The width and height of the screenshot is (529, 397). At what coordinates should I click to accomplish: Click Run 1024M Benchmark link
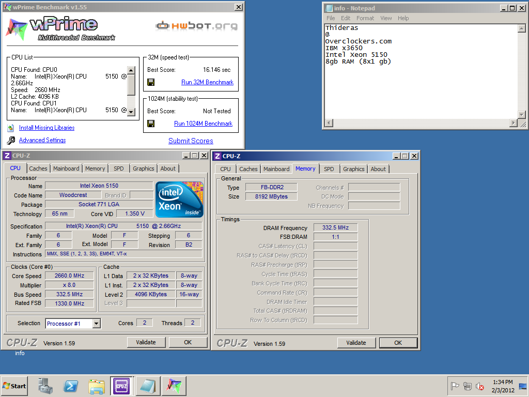click(x=203, y=124)
